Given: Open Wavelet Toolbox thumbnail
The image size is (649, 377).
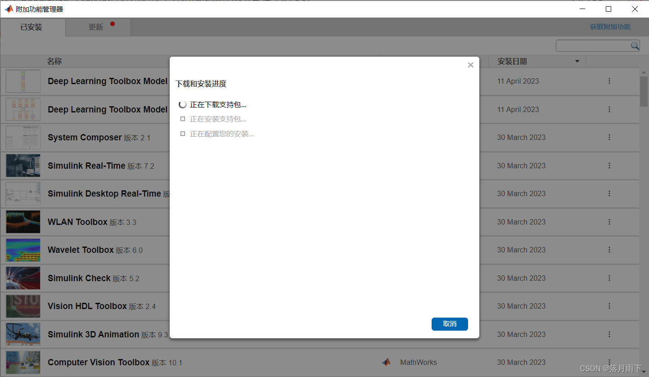Looking at the screenshot, I should pyautogui.click(x=23, y=250).
